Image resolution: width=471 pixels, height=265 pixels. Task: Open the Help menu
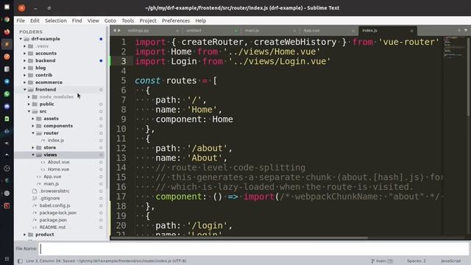click(201, 21)
